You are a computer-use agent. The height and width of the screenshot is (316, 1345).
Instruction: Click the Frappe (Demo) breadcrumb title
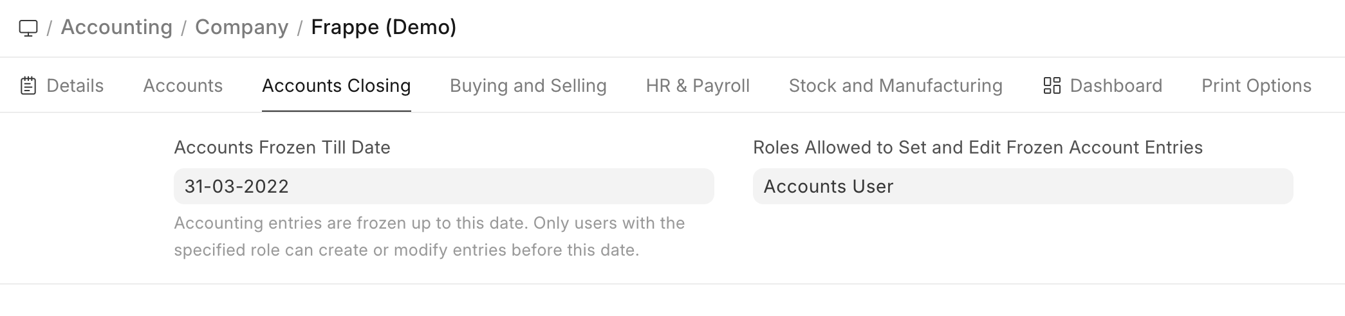[384, 28]
